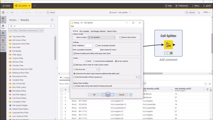This screenshot has width=213, height=120.
Task: Open the save options dropdown arrow
Action: click(x=7, y=13)
